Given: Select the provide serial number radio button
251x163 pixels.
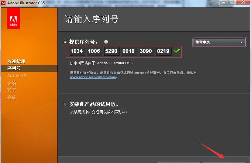Looking at the screenshot, I should (65, 42).
